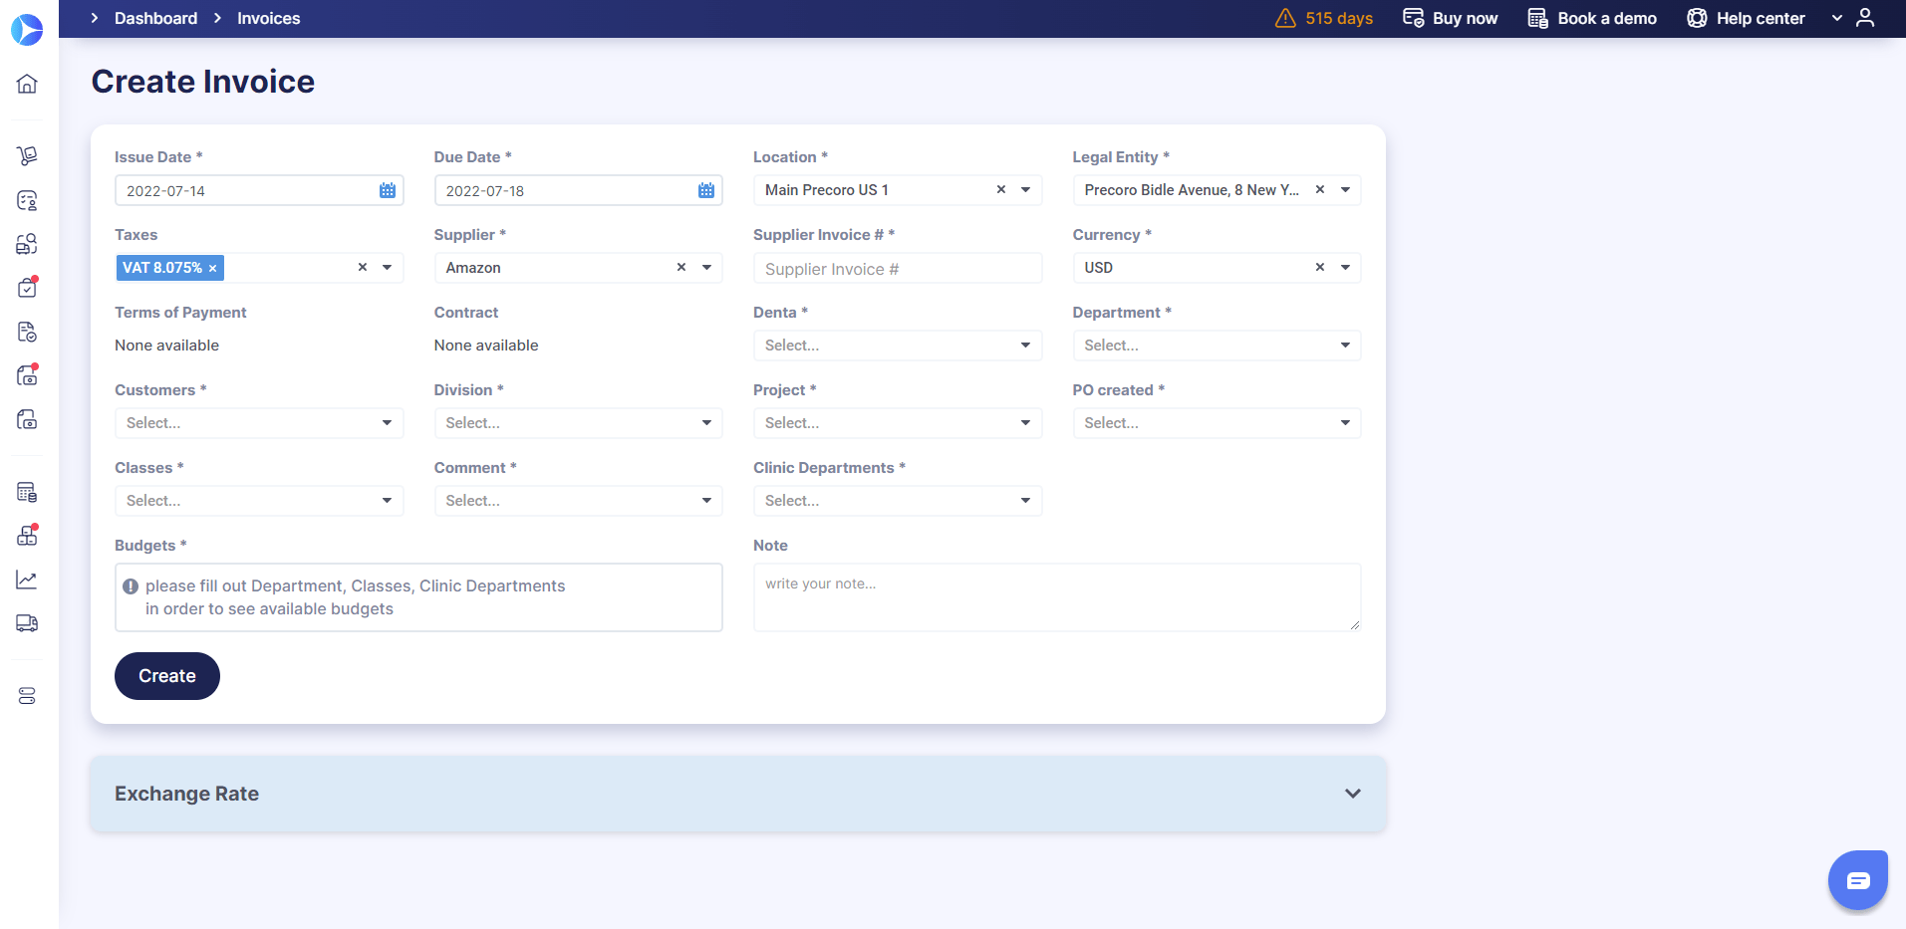Open the chat support widget
The width and height of the screenshot is (1906, 929).
click(x=1858, y=880)
